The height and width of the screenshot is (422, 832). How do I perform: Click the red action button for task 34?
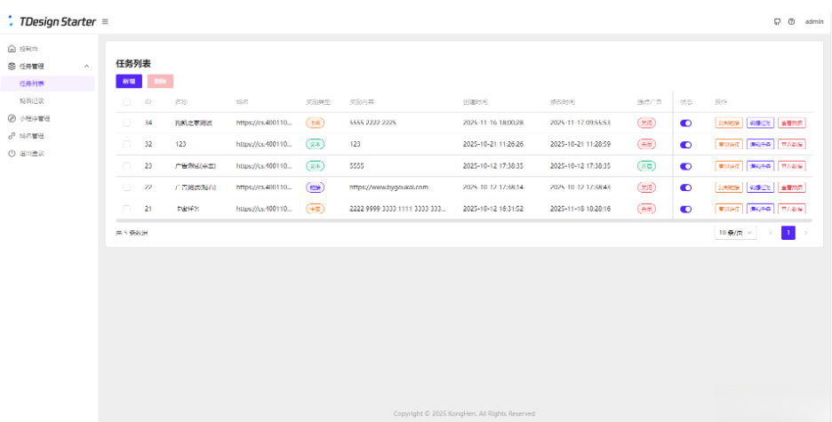792,123
